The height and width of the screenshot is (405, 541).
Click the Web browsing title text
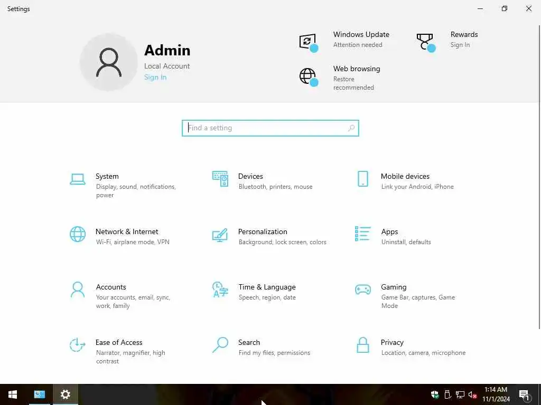[x=357, y=69]
